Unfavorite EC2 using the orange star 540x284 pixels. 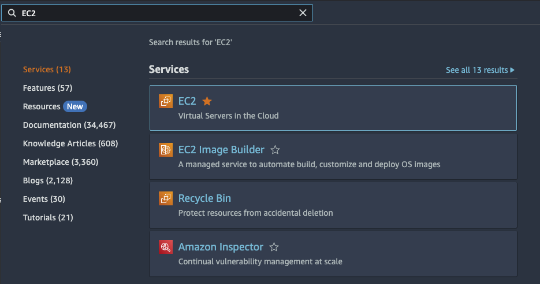[207, 101]
